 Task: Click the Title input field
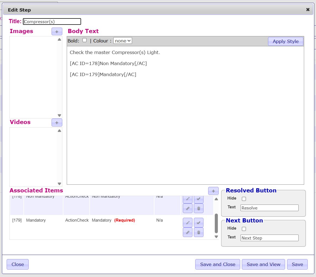[x=52, y=21]
